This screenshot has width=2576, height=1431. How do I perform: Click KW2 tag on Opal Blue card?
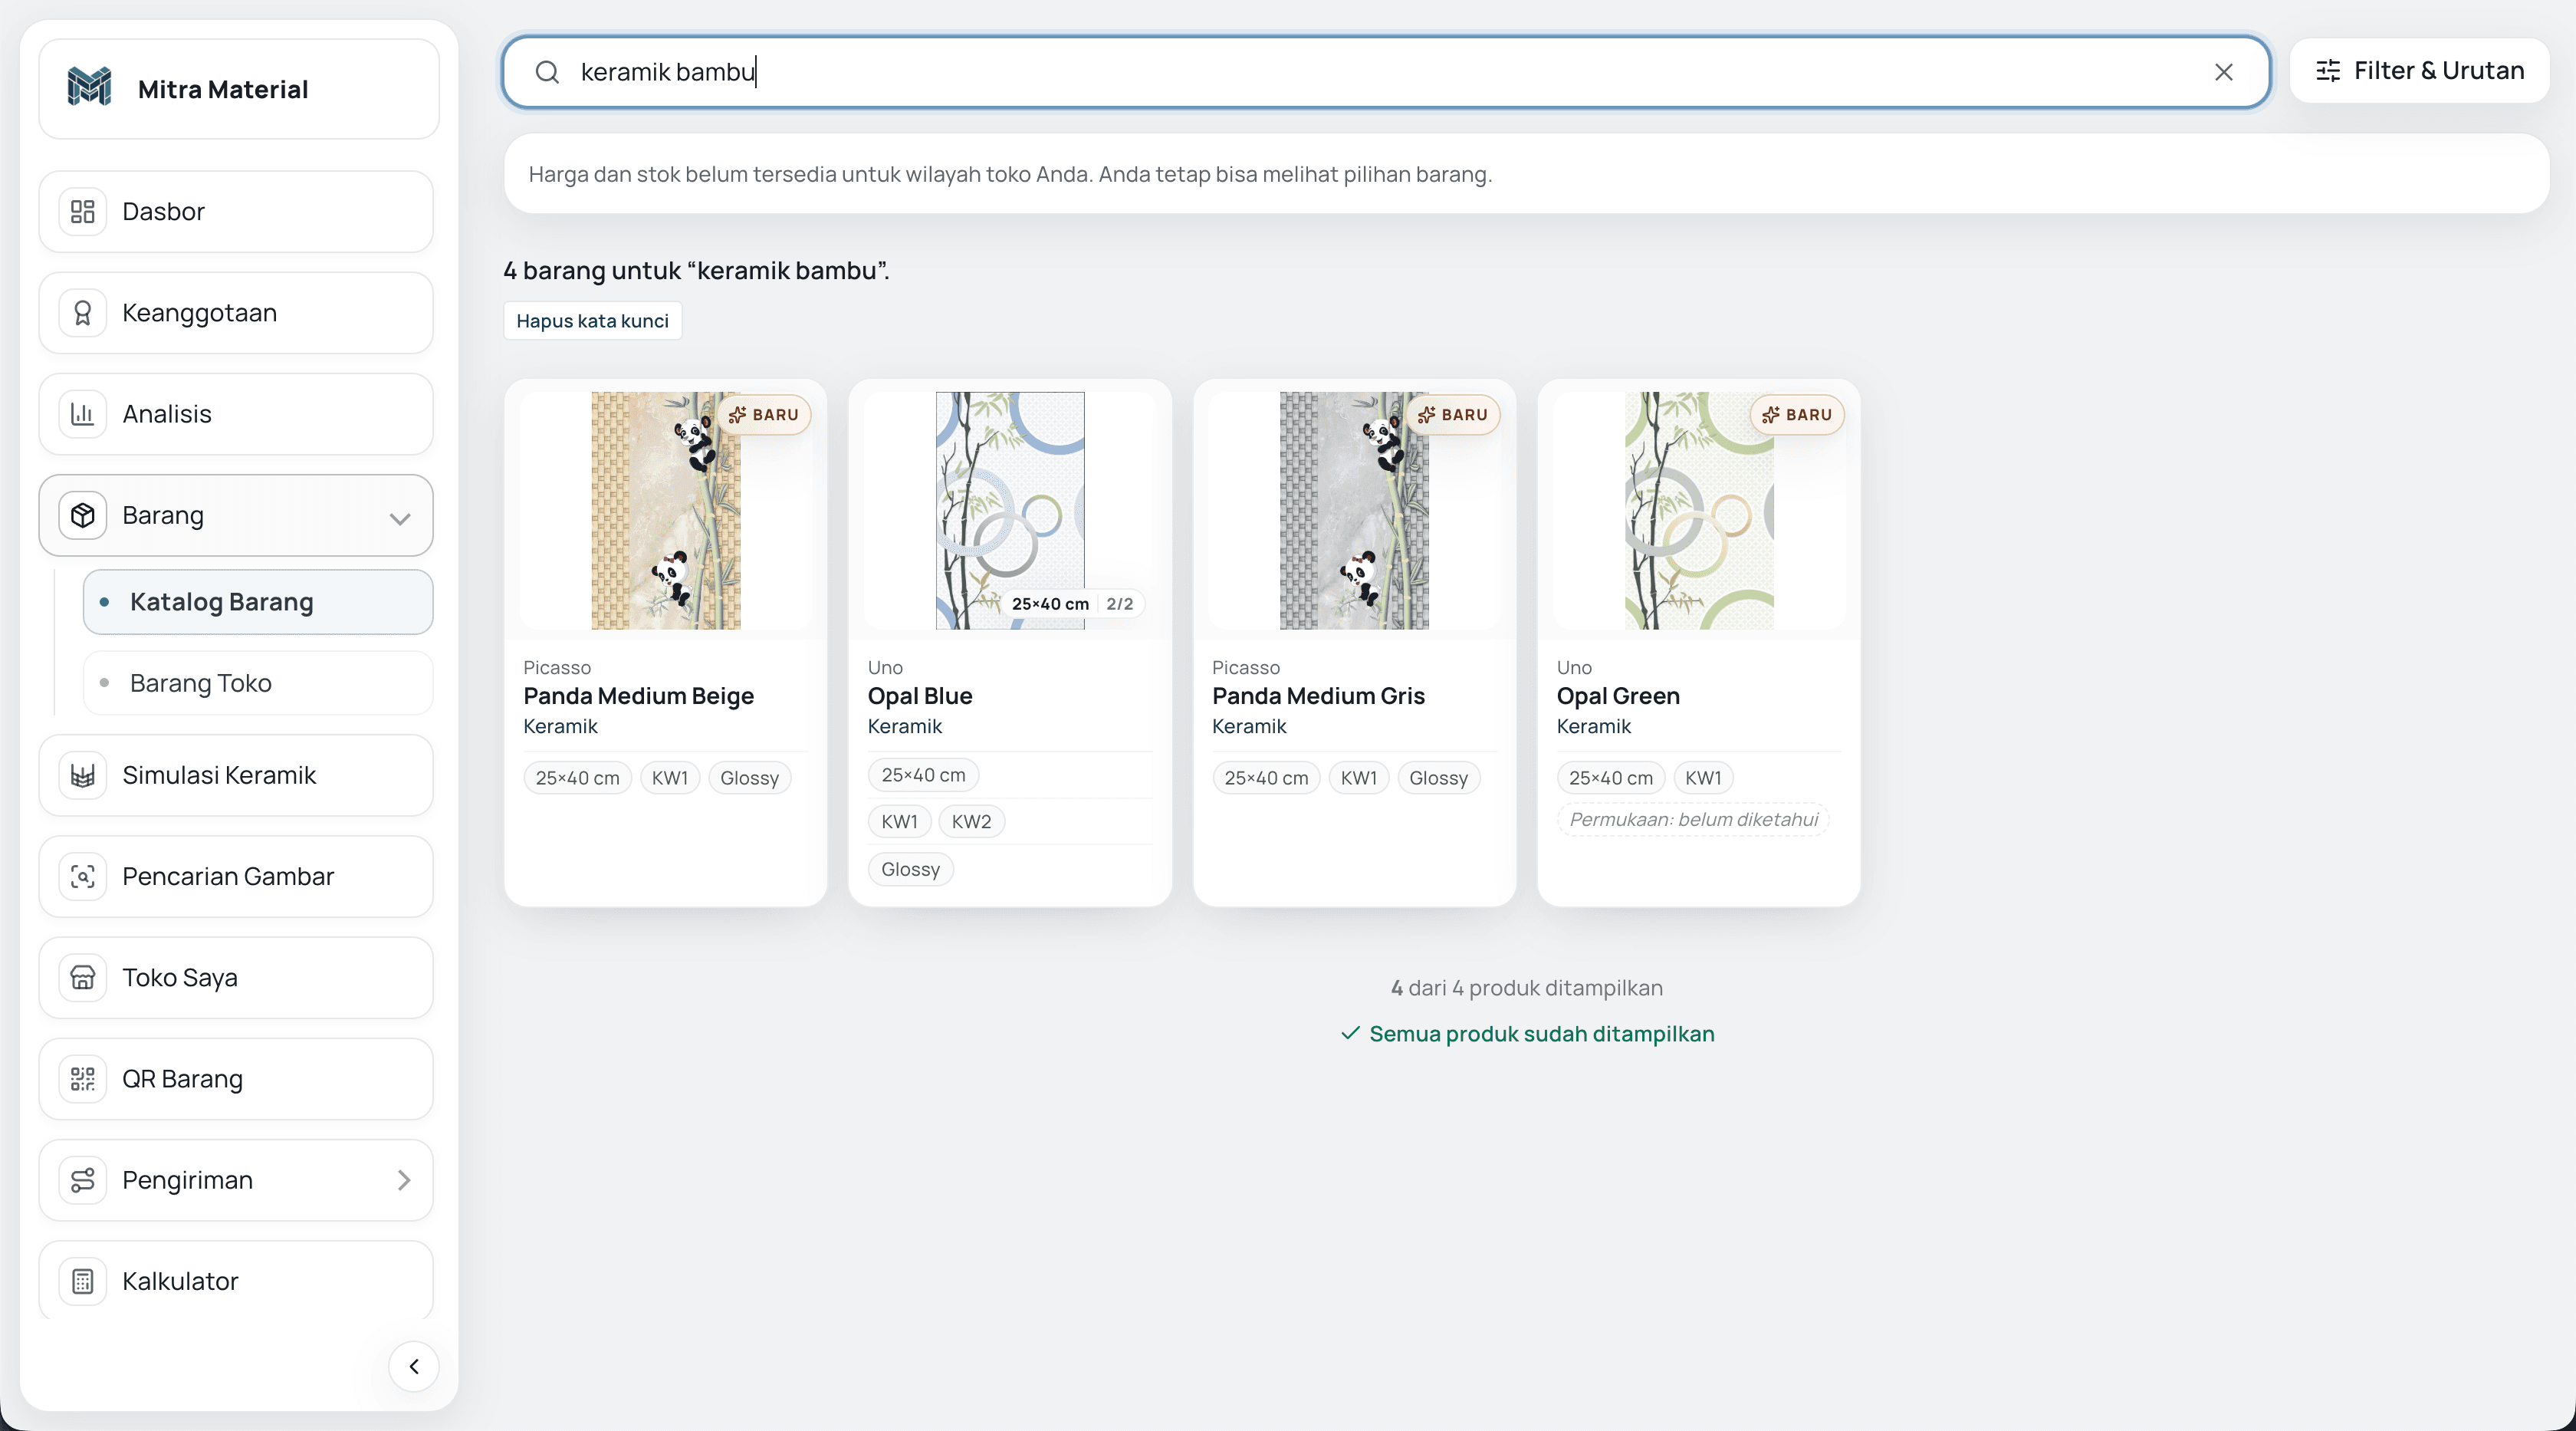pos(971,822)
